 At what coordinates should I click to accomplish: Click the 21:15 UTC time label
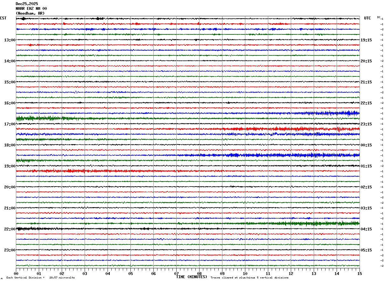(366, 82)
